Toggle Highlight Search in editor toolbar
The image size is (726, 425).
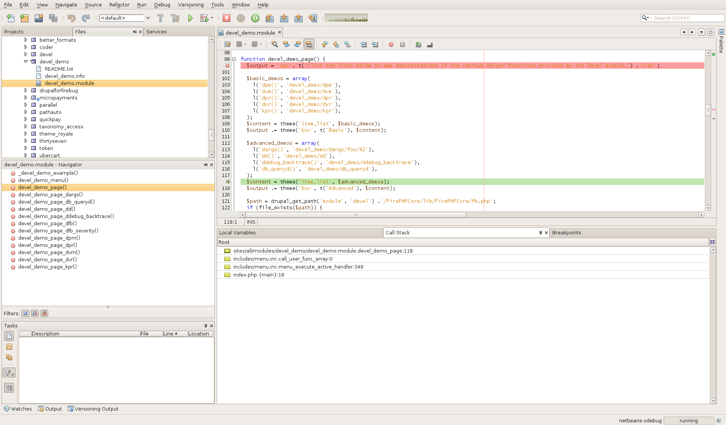(x=309, y=44)
